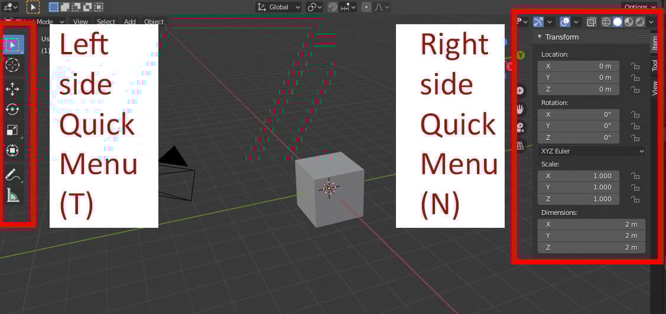This screenshot has height=314, width=666.
Task: Select the Select Box tool in toolbar
Action: point(13,44)
